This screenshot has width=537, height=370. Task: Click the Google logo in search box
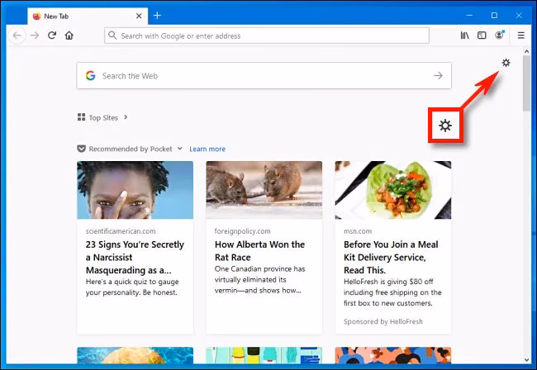click(90, 76)
